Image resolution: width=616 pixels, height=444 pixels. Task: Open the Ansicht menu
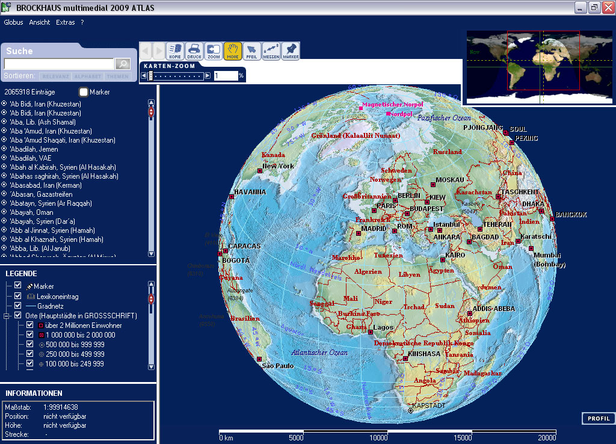[39, 22]
